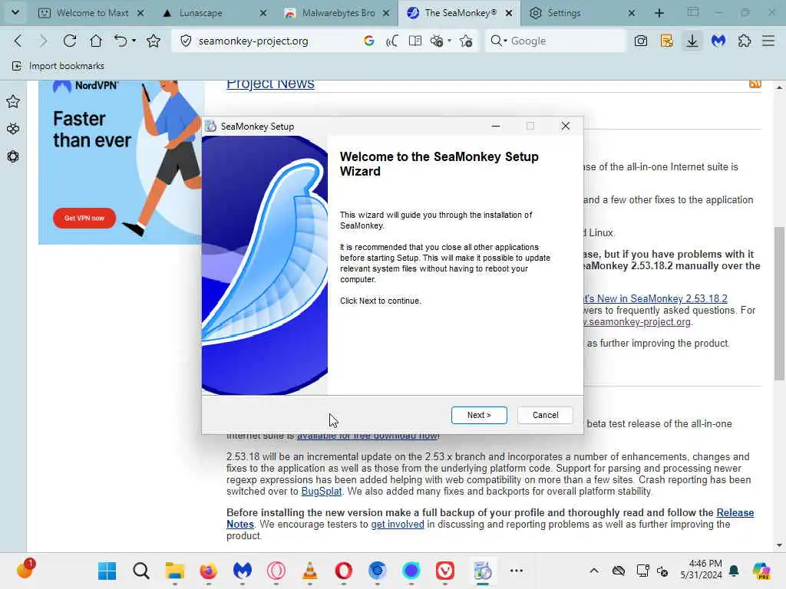Open the undo history dropdown arrow

tap(134, 41)
